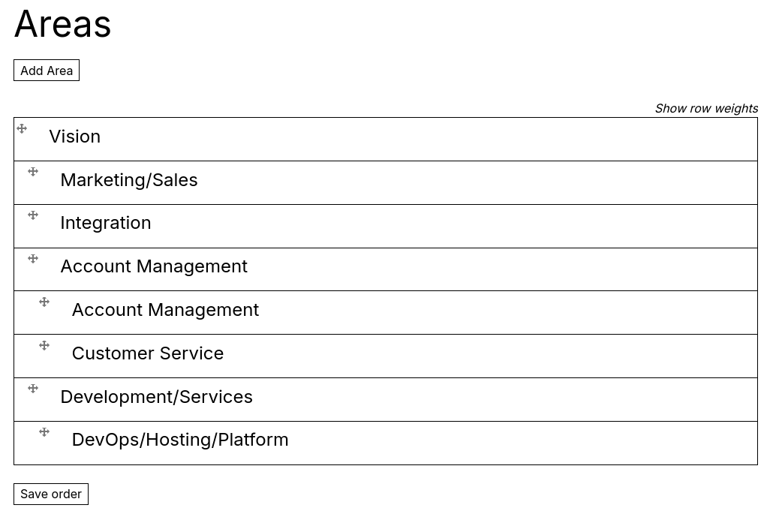The width and height of the screenshot is (776, 520).
Task: Show row weights for the table
Action: tap(706, 108)
